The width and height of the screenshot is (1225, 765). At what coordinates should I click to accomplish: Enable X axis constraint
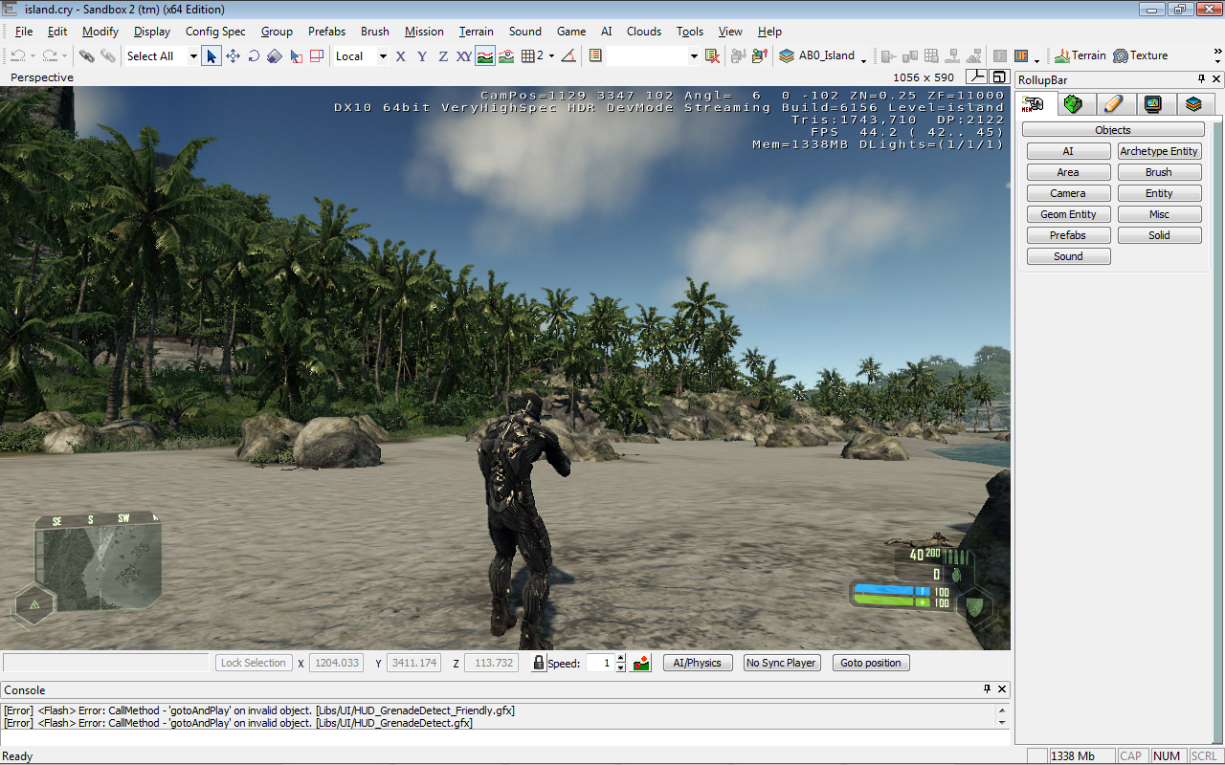click(401, 56)
